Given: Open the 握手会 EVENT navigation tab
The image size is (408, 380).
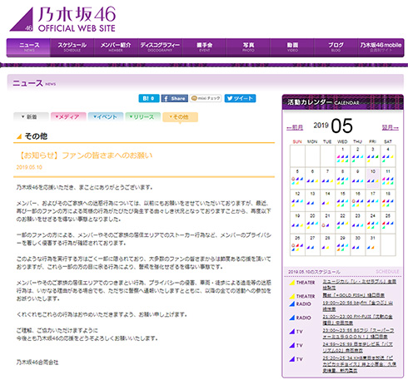Looking at the screenshot, I should pyautogui.click(x=204, y=47).
